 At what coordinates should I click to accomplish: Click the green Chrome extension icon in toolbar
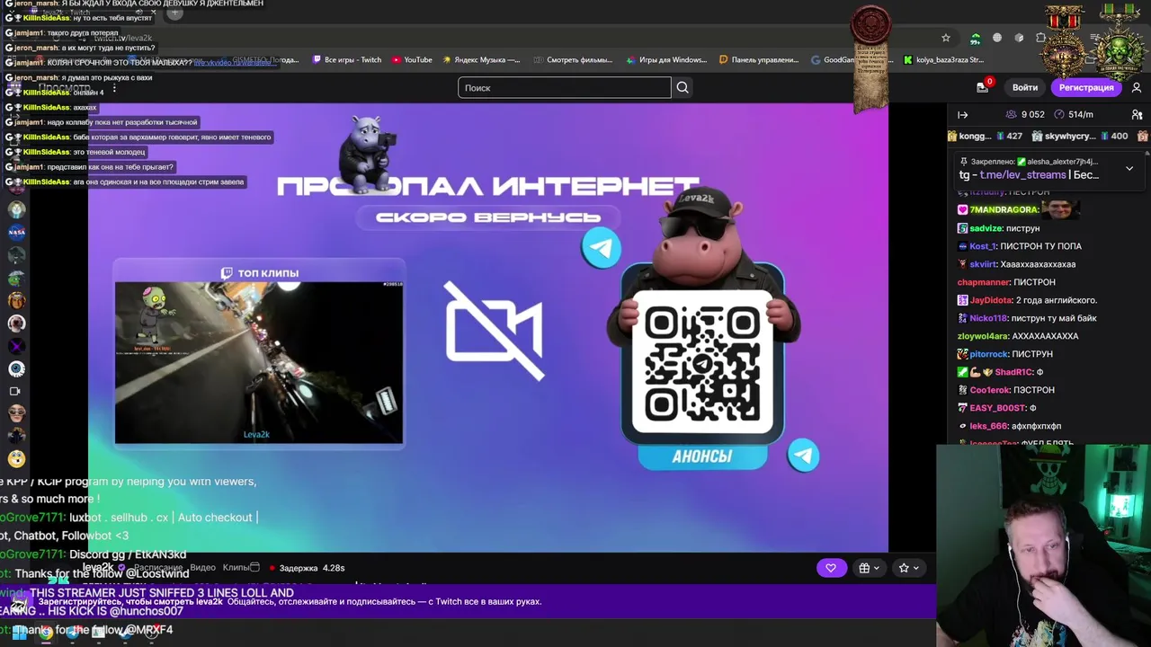[x=975, y=38]
